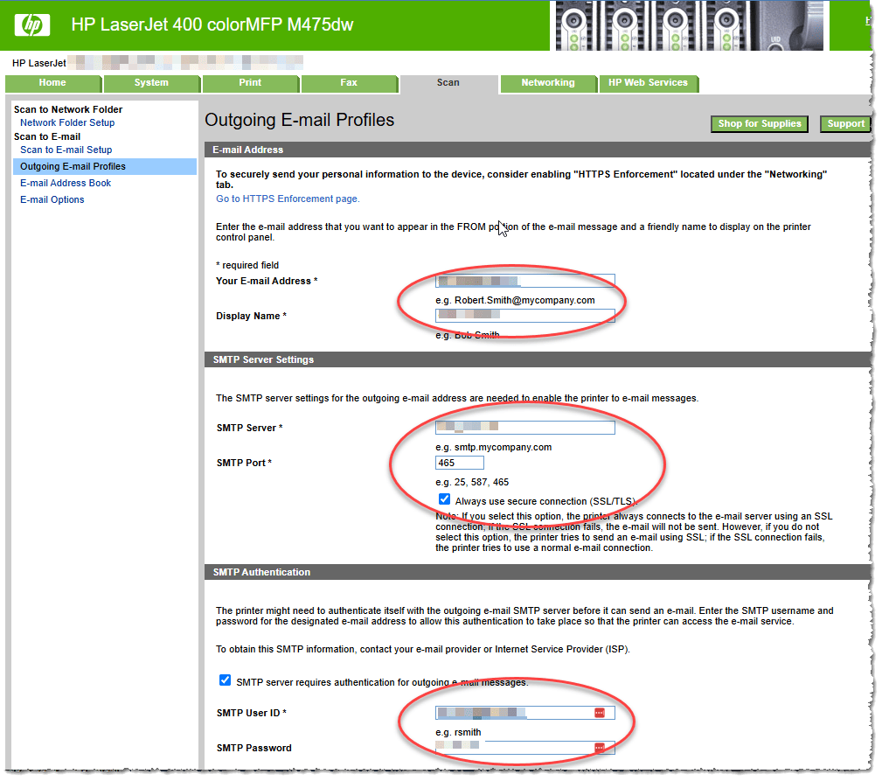Uncheck SMTP server requires authentication
The height and width of the screenshot is (781, 882).
coord(226,680)
